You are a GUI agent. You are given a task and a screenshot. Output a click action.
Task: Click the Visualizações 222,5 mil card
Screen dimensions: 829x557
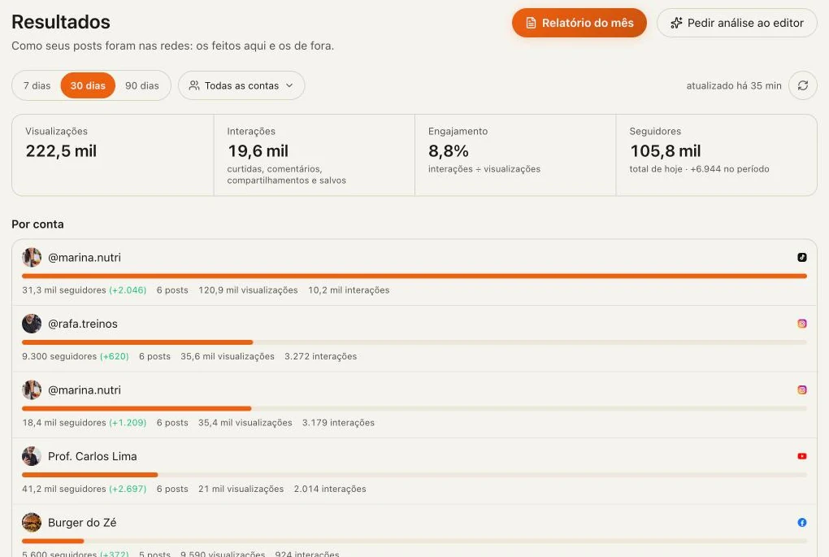tap(113, 155)
